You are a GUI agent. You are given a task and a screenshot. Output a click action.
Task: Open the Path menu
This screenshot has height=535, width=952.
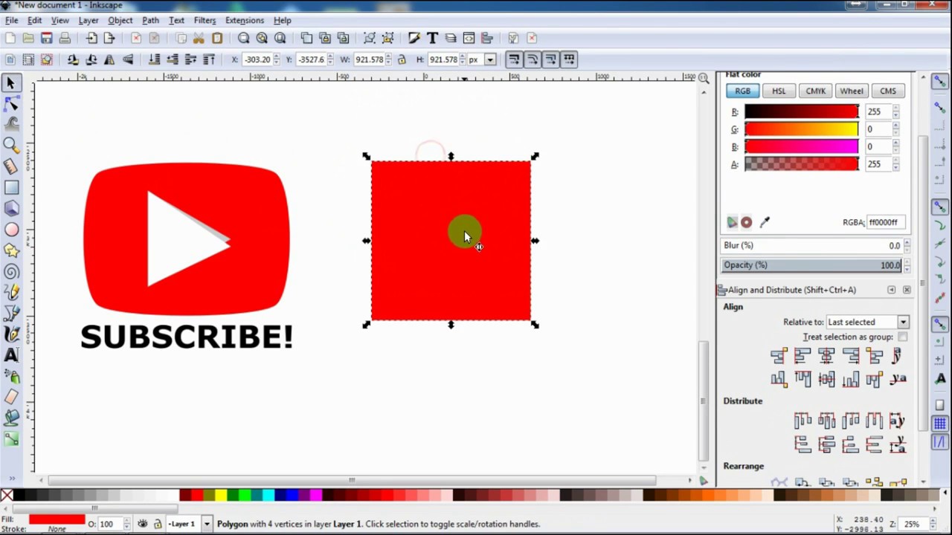(x=150, y=20)
